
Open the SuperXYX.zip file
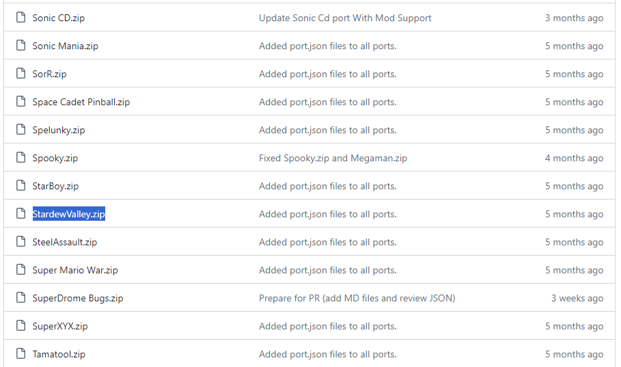pos(60,326)
